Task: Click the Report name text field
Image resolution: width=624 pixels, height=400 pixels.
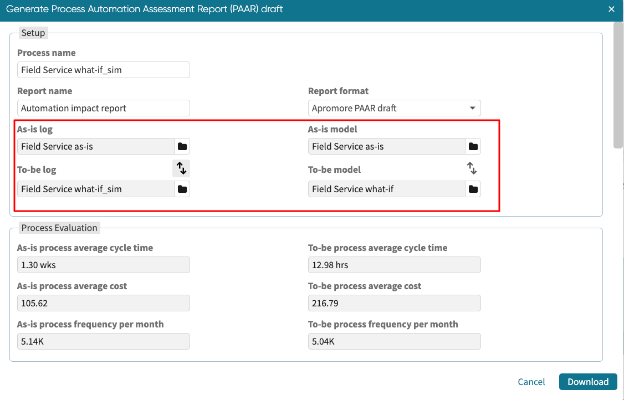Action: [x=104, y=108]
